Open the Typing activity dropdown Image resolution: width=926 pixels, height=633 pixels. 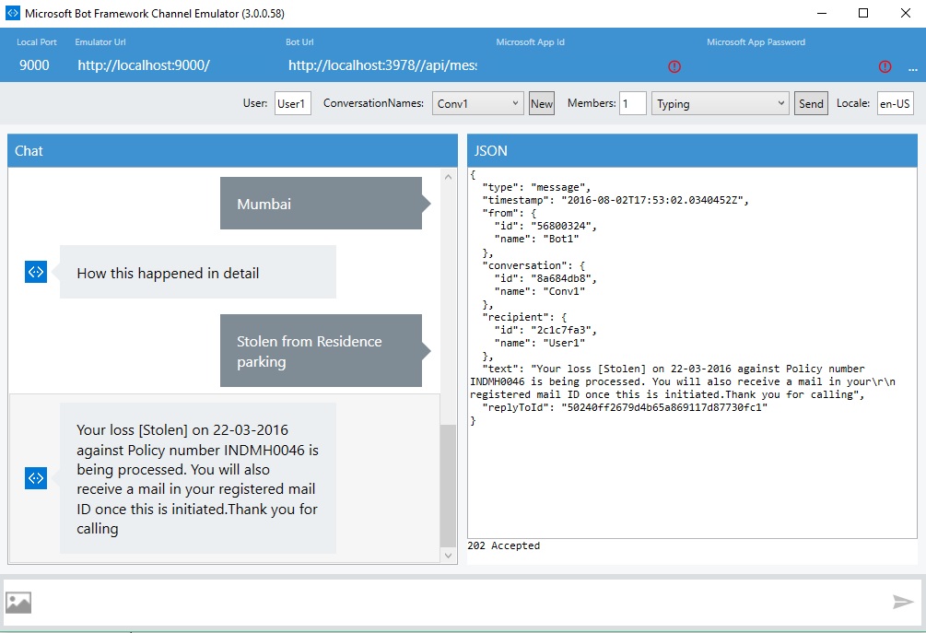click(x=721, y=103)
